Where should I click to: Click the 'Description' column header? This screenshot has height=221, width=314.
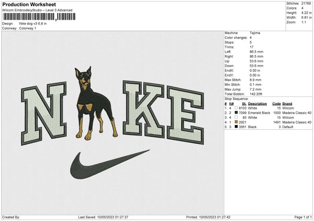tap(257, 104)
